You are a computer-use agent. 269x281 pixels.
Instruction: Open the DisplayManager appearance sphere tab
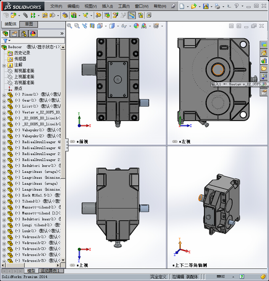click(x=33, y=34)
